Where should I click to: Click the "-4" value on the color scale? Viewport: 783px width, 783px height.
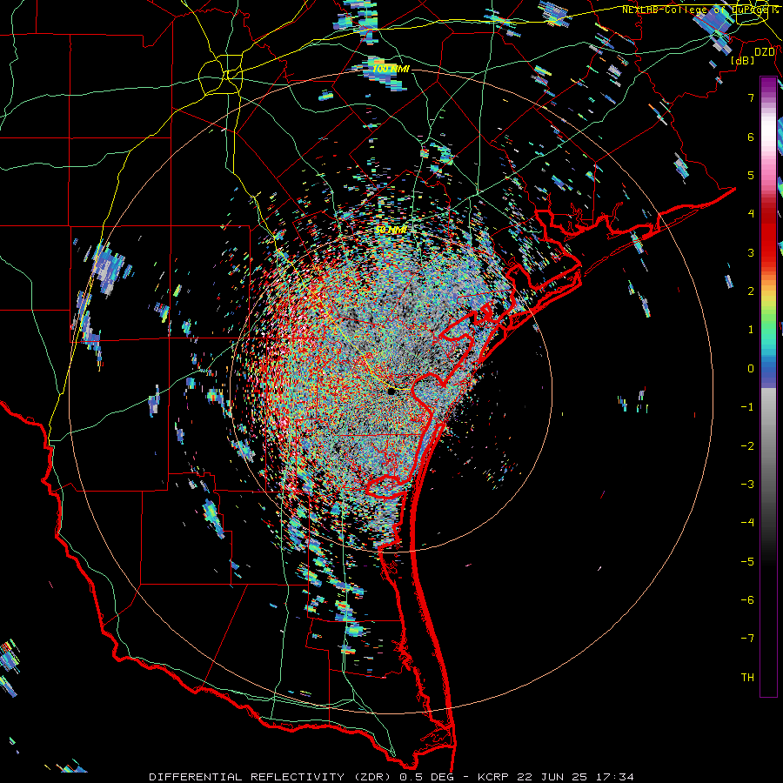coord(747,523)
